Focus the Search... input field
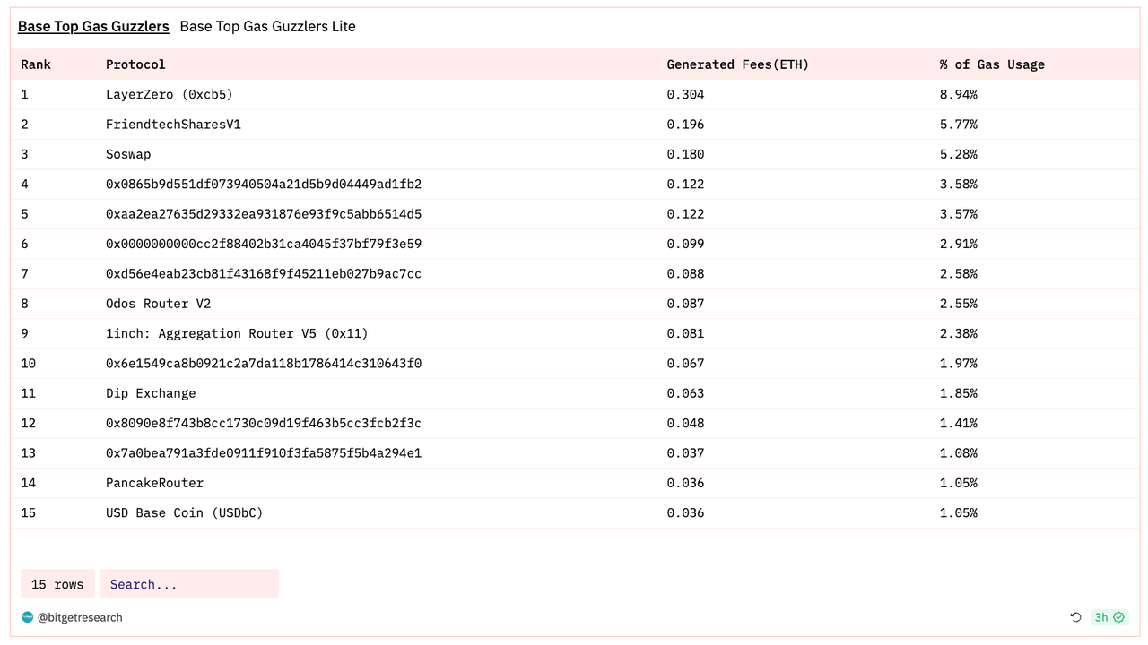This screenshot has height=645, width=1148. pyautogui.click(x=189, y=584)
